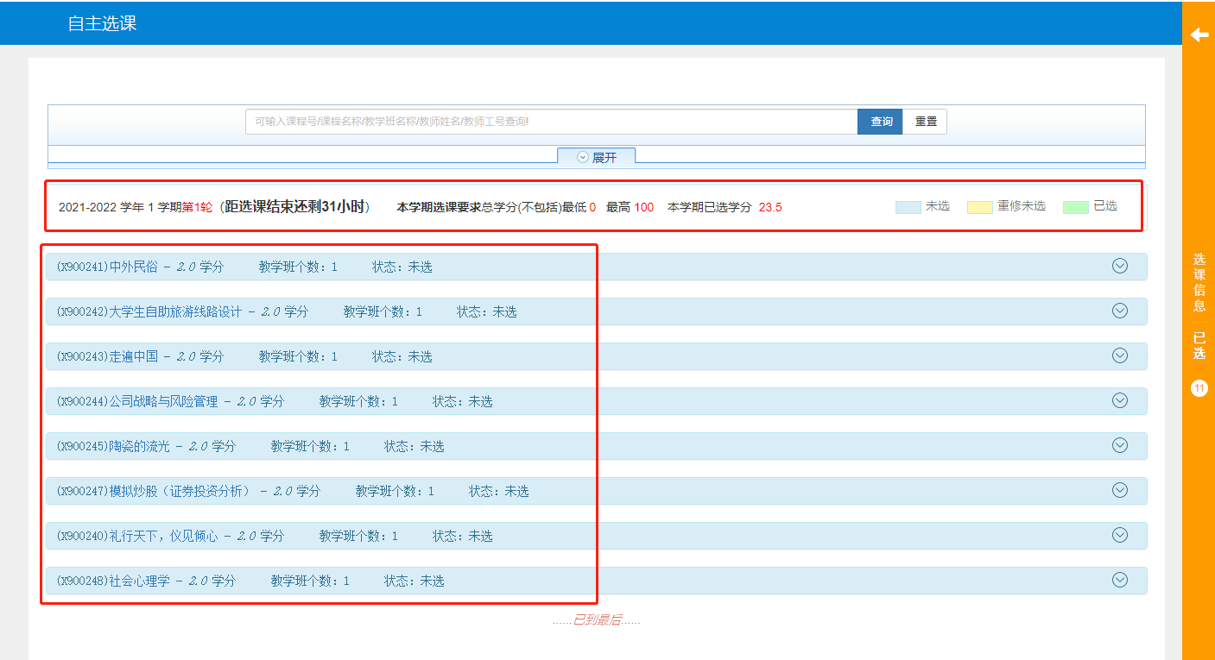Expand 模拟炒股 course row chevron
Image resolution: width=1215 pixels, height=660 pixels.
1120,490
